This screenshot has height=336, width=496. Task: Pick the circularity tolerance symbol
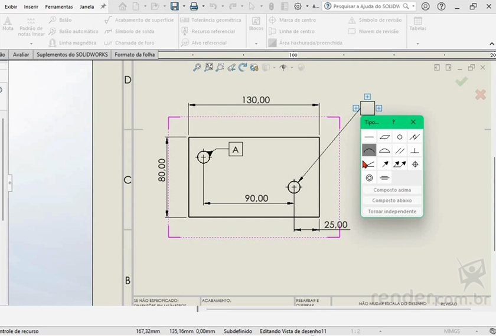click(400, 137)
